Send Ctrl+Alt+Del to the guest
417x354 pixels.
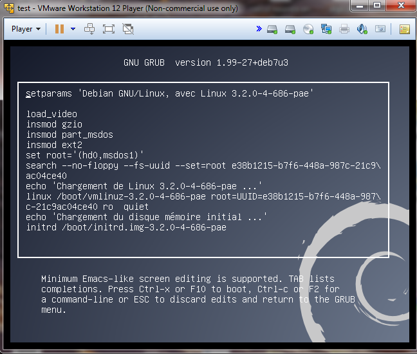pyautogui.click(x=90, y=29)
